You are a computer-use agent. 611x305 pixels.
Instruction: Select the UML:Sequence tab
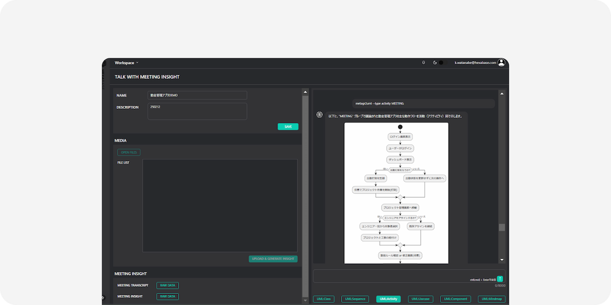tap(355, 299)
